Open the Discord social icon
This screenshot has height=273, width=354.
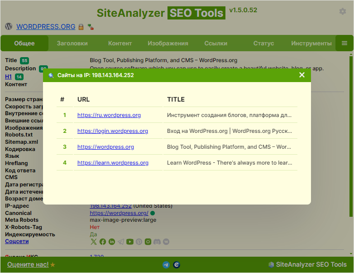(x=157, y=242)
